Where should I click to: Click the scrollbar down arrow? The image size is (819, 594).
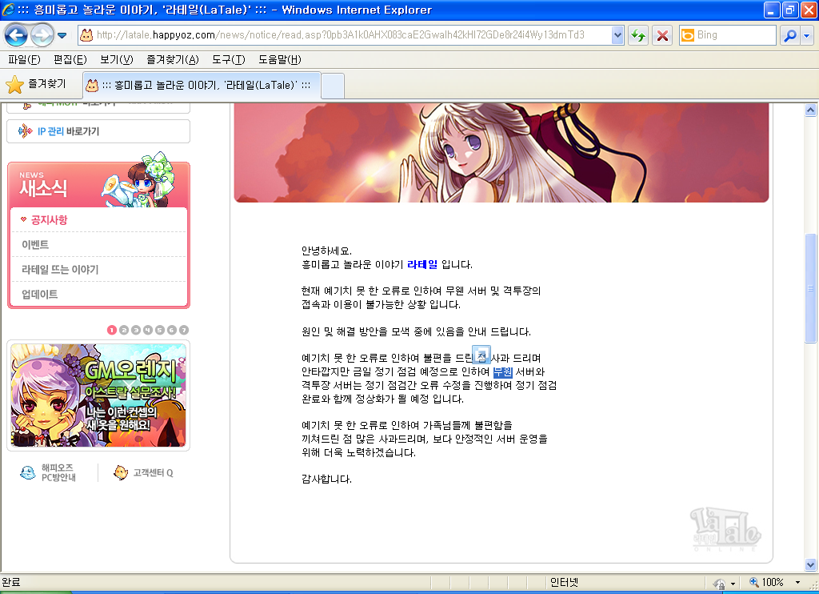(811, 564)
